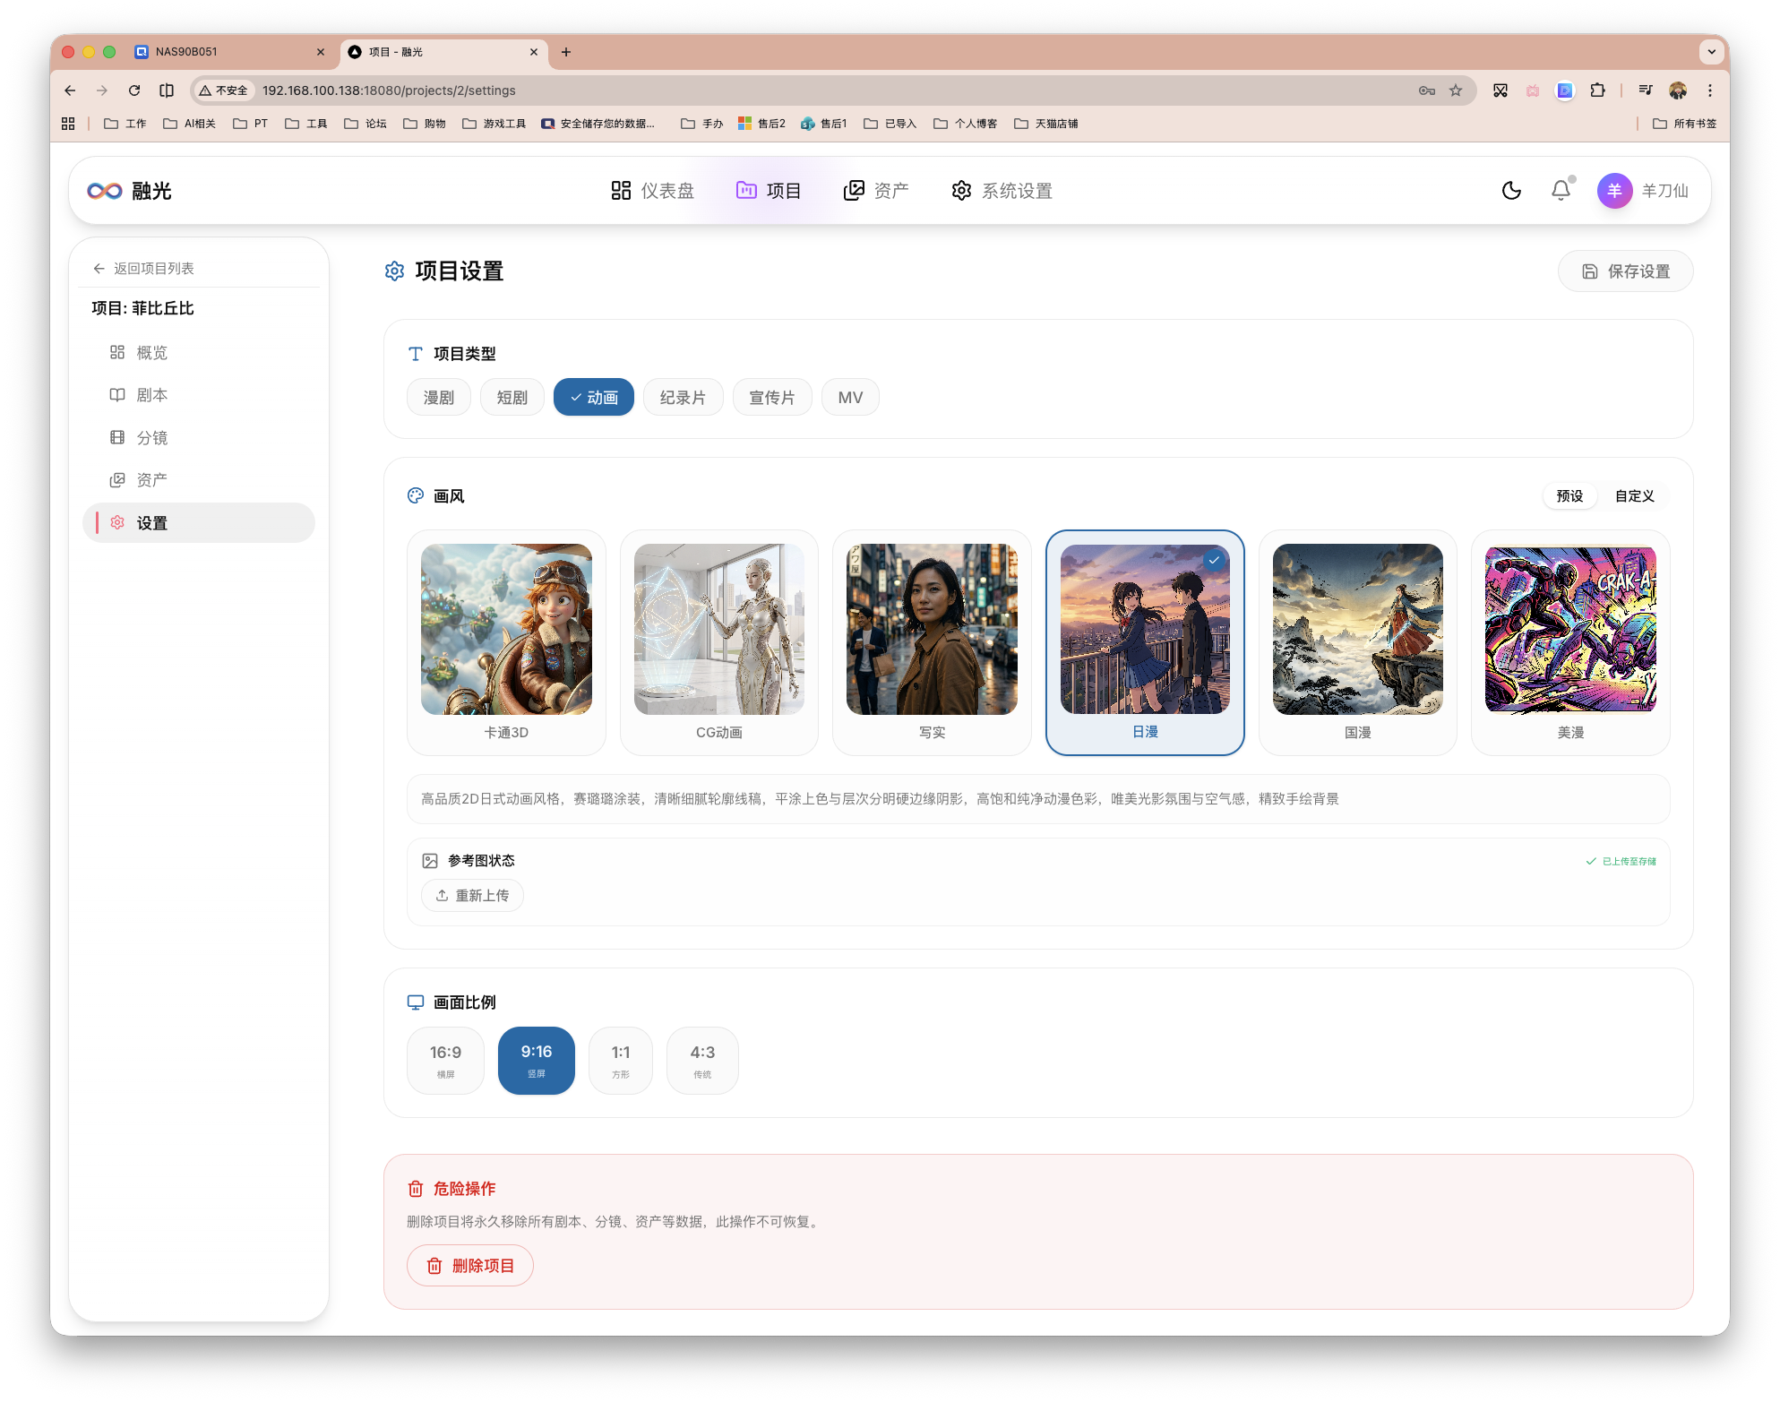1780x1402 pixels.
Task: Click the side panel split-view icon
Action: point(167,90)
